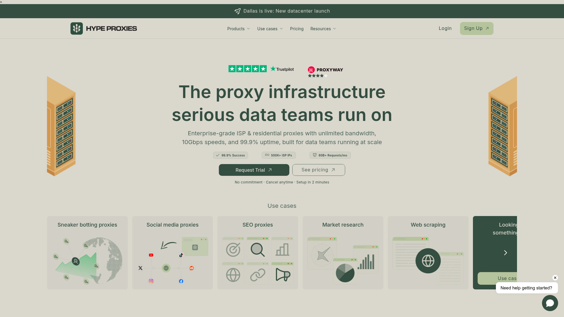This screenshot has width=564, height=317.
Task: Click the Login link
Action: tap(445, 28)
